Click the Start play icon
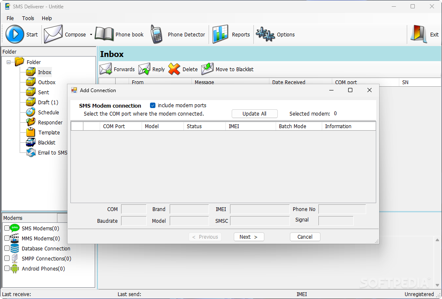 point(15,34)
